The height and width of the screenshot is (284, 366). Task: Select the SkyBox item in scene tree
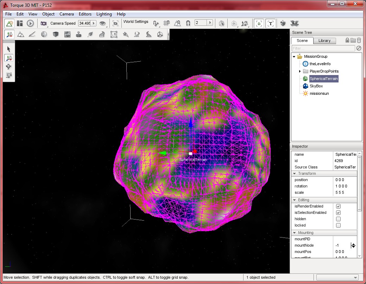click(x=316, y=86)
